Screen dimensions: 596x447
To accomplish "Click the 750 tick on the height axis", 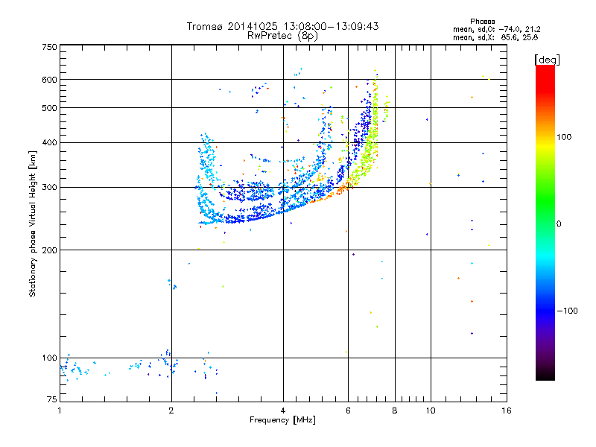I will point(50,47).
